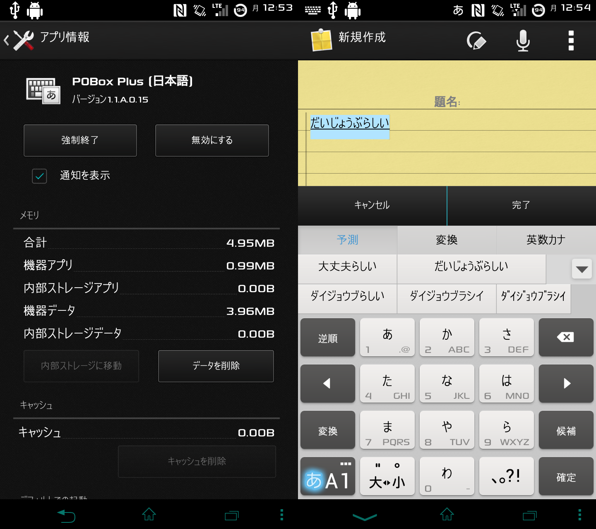The width and height of the screenshot is (596, 529).
Task: Tap the POBox Plus keyboard app icon
Action: 43,91
